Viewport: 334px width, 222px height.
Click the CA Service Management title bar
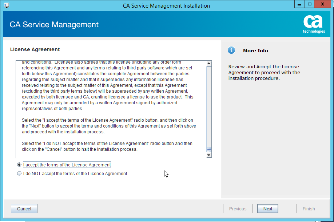tap(166, 5)
